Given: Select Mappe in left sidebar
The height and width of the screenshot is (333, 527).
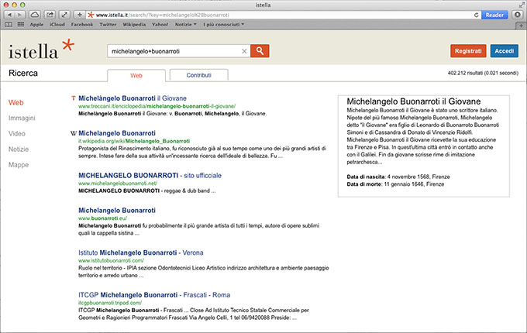Looking at the screenshot, I should [19, 165].
